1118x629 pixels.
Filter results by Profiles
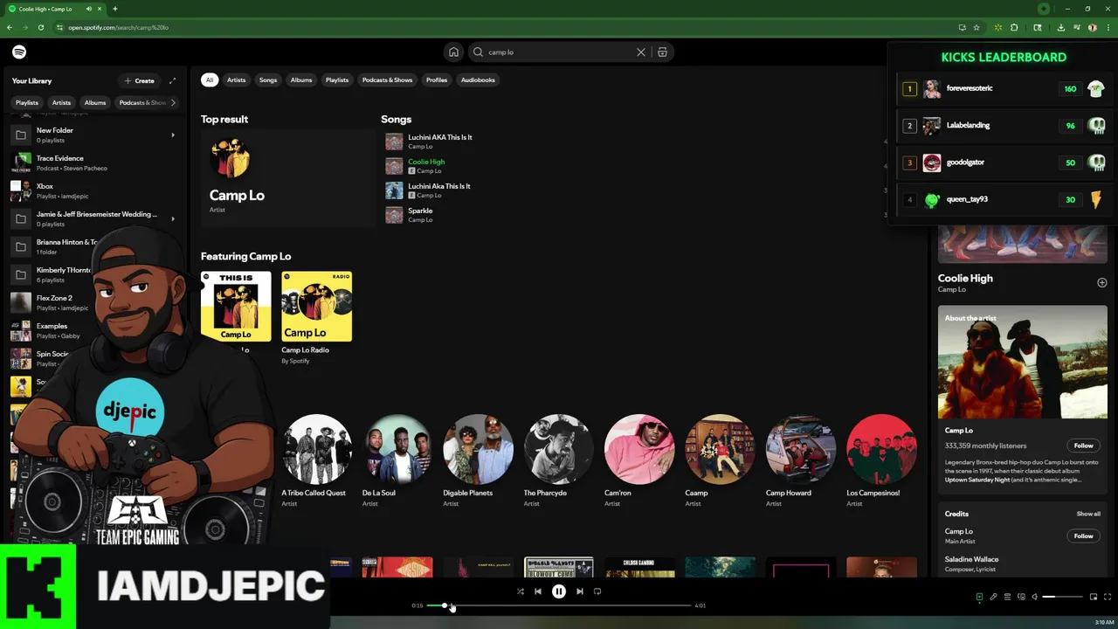pyautogui.click(x=437, y=79)
